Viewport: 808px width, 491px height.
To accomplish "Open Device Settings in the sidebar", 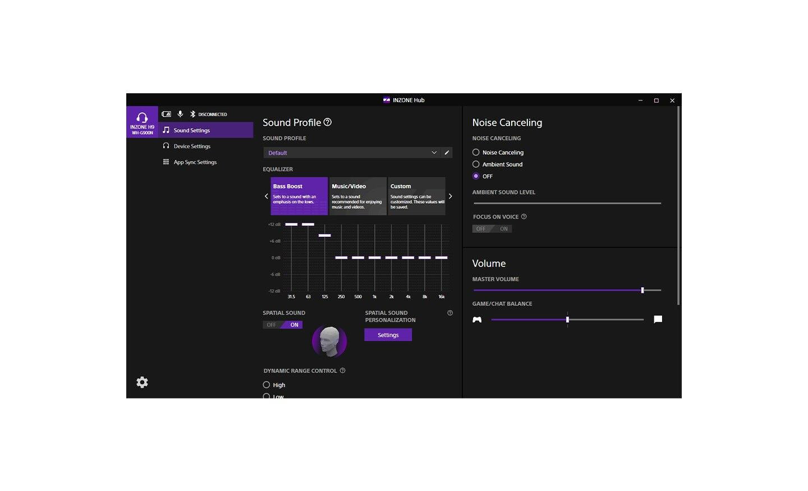I will tap(192, 146).
